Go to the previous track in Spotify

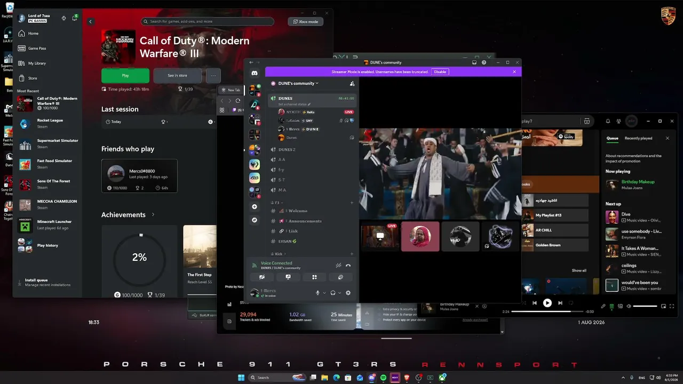pyautogui.click(x=535, y=303)
